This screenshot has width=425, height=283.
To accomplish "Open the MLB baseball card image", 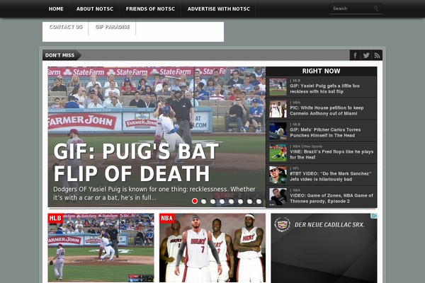I will tap(101, 248).
